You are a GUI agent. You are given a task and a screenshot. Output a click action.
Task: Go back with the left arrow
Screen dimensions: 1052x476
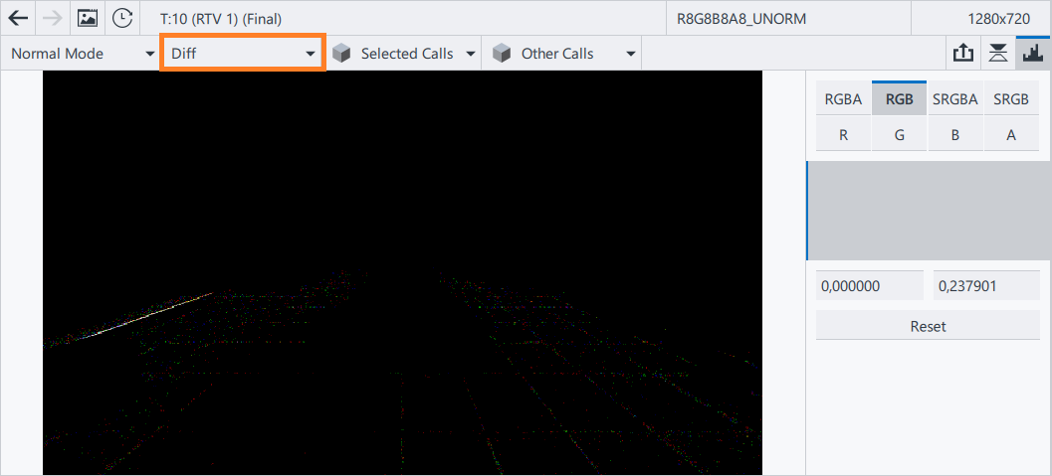[x=18, y=18]
